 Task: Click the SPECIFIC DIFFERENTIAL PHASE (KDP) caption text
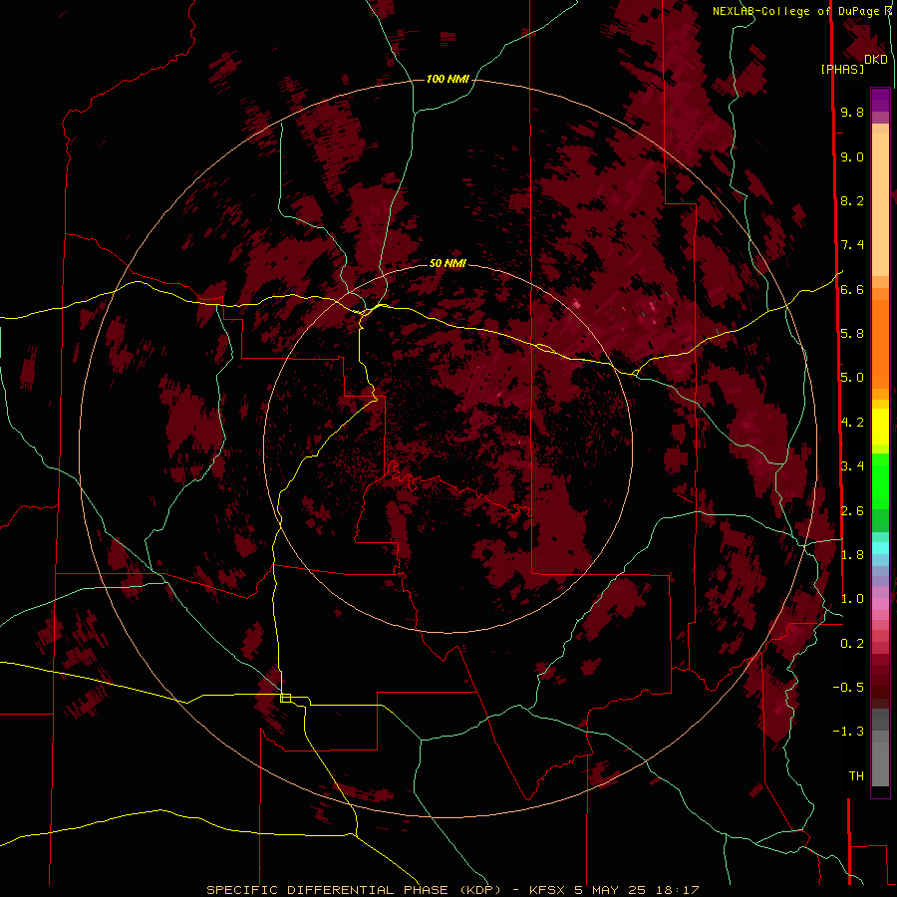click(x=354, y=890)
